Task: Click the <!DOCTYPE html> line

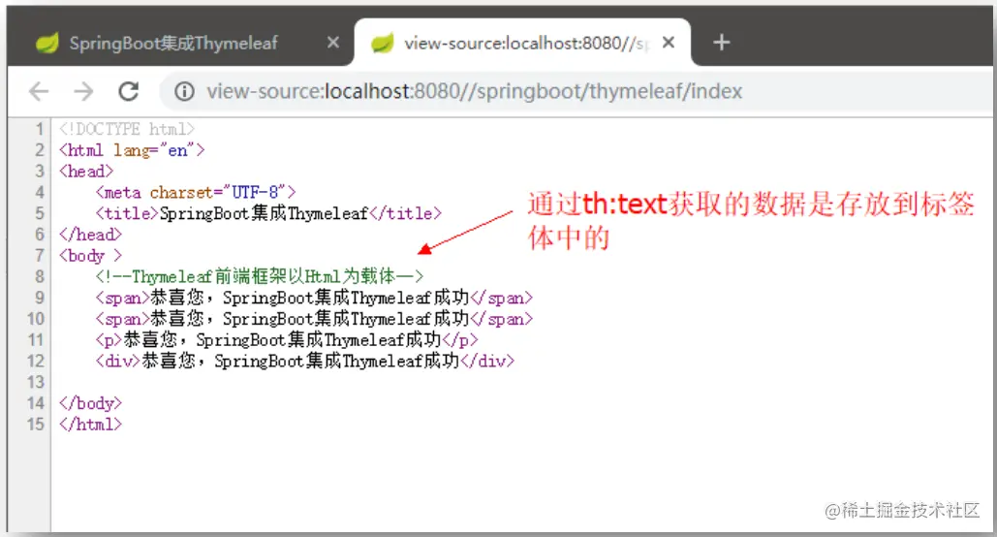Action: [127, 129]
